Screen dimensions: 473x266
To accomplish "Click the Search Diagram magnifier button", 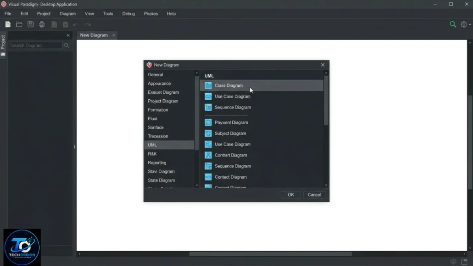I will (67, 46).
